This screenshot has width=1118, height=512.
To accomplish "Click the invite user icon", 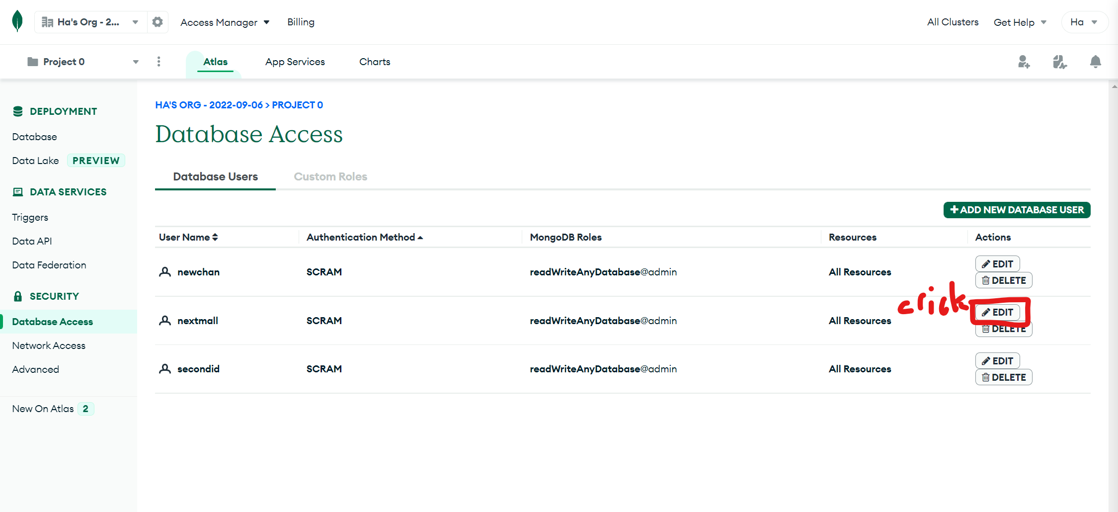I will [x=1024, y=62].
